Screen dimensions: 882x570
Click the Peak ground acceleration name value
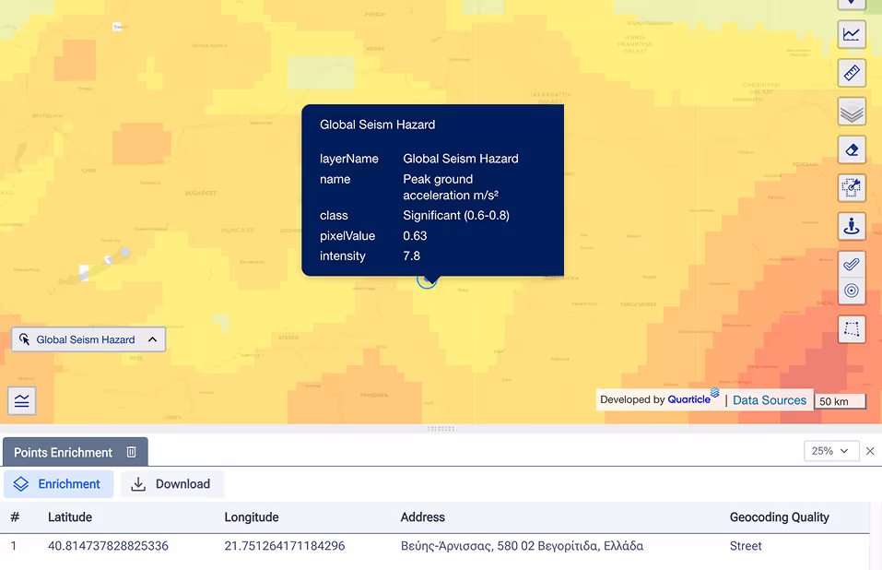pyautogui.click(x=451, y=187)
